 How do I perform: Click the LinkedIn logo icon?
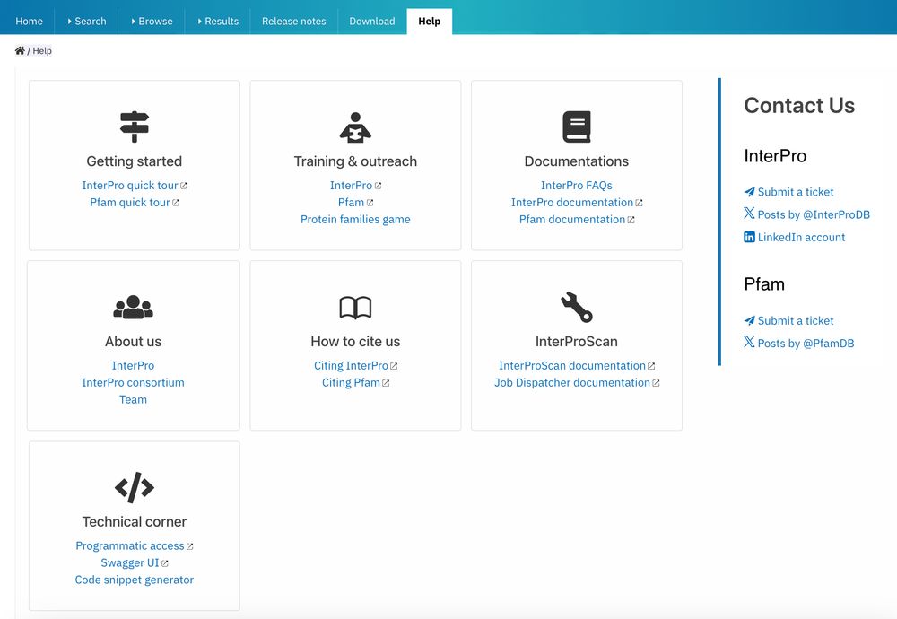click(x=749, y=237)
